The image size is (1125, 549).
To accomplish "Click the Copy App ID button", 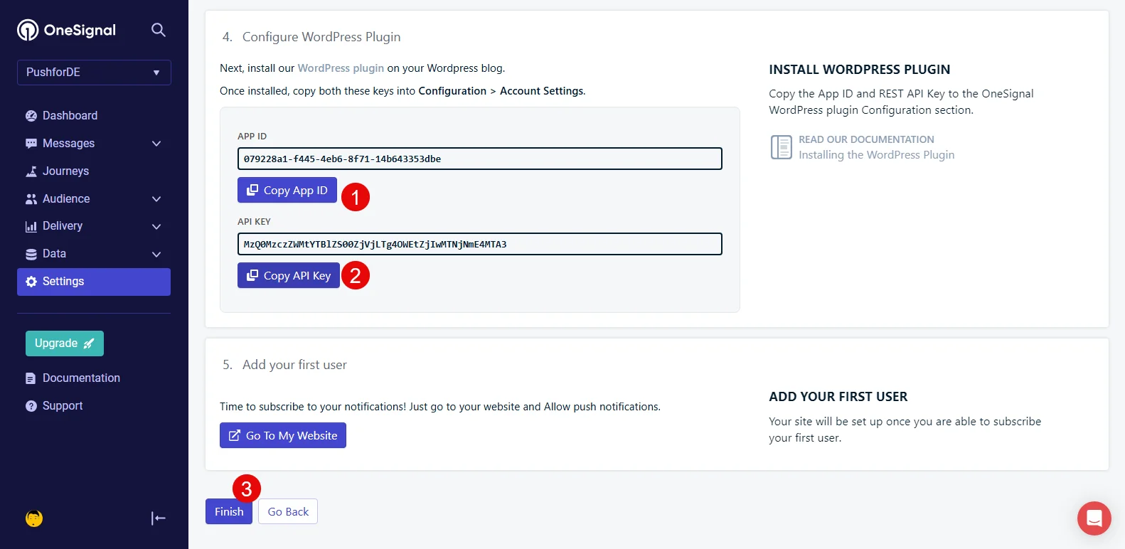I will pos(287,190).
